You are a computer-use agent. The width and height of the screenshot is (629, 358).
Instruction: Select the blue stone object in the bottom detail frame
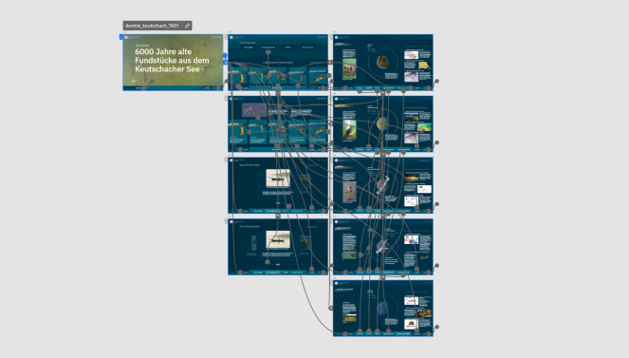tap(382, 309)
